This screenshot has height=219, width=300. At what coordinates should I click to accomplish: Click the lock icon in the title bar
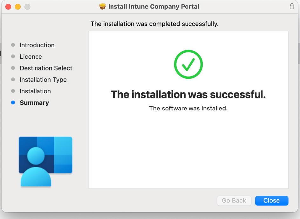292,6
